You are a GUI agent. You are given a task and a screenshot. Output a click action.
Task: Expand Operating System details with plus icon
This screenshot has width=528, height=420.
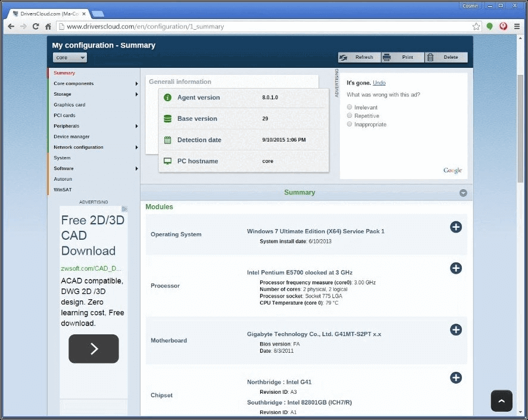(x=456, y=227)
